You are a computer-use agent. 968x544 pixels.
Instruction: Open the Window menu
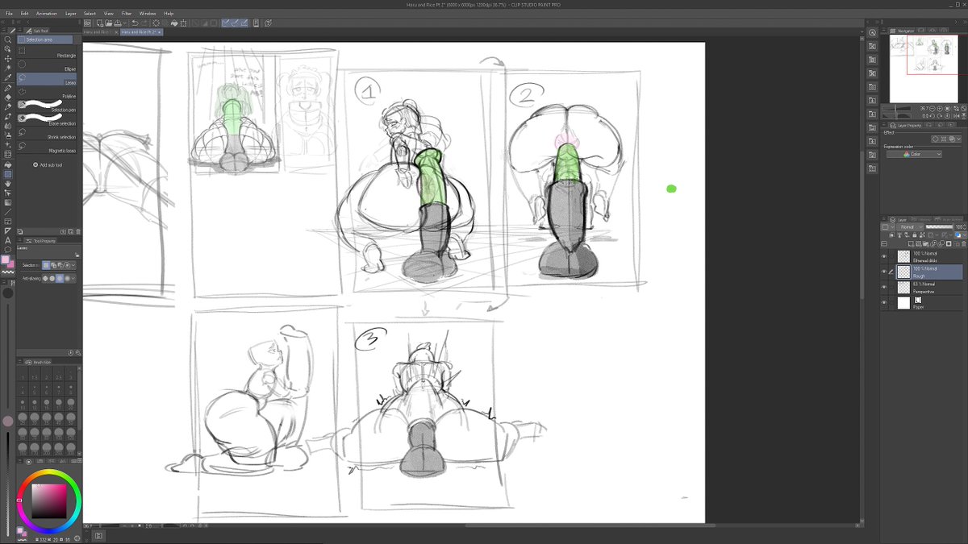point(148,14)
